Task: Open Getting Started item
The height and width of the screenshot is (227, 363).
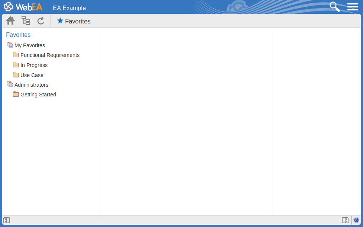Action: click(x=38, y=95)
